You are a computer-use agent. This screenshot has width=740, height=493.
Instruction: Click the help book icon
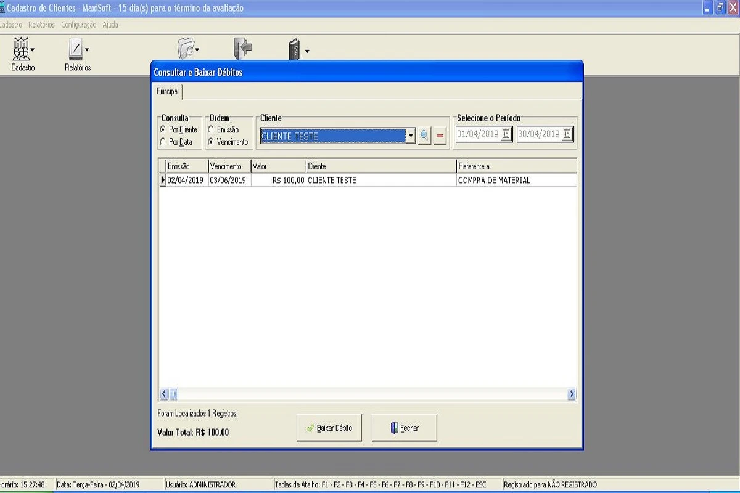click(295, 50)
